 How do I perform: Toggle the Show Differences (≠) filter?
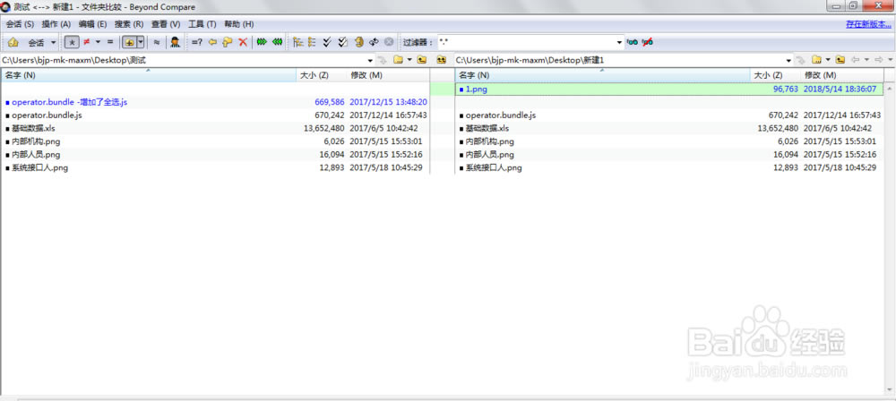tap(87, 42)
